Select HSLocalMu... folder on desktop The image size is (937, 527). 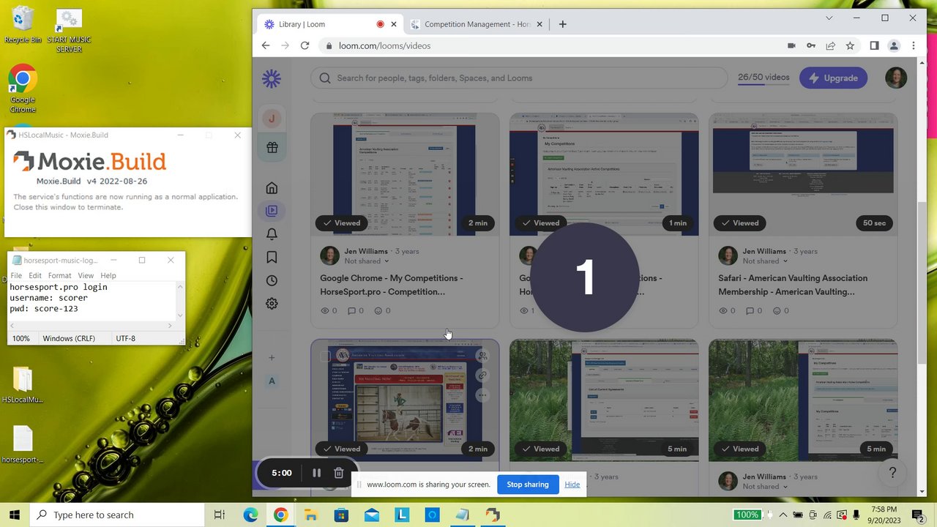[x=23, y=384]
